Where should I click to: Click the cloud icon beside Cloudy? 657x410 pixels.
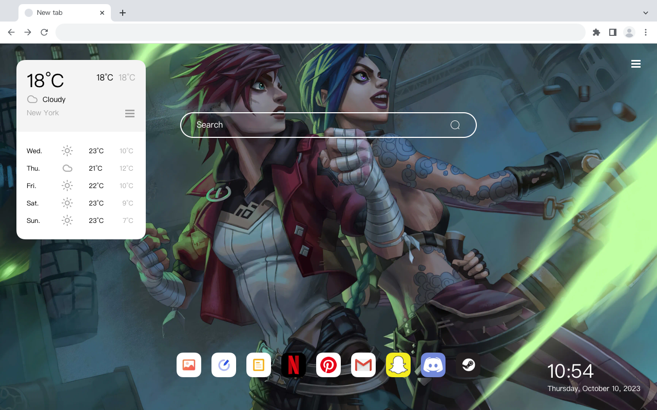(32, 99)
